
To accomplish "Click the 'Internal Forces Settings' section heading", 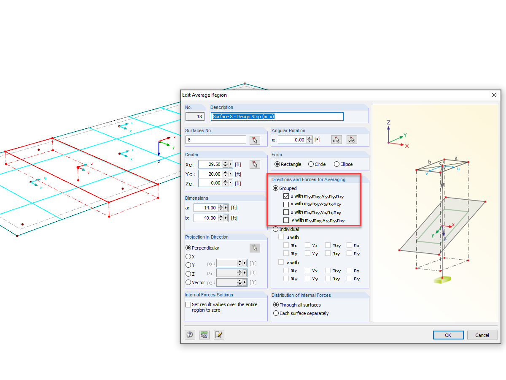I will pyautogui.click(x=209, y=295).
